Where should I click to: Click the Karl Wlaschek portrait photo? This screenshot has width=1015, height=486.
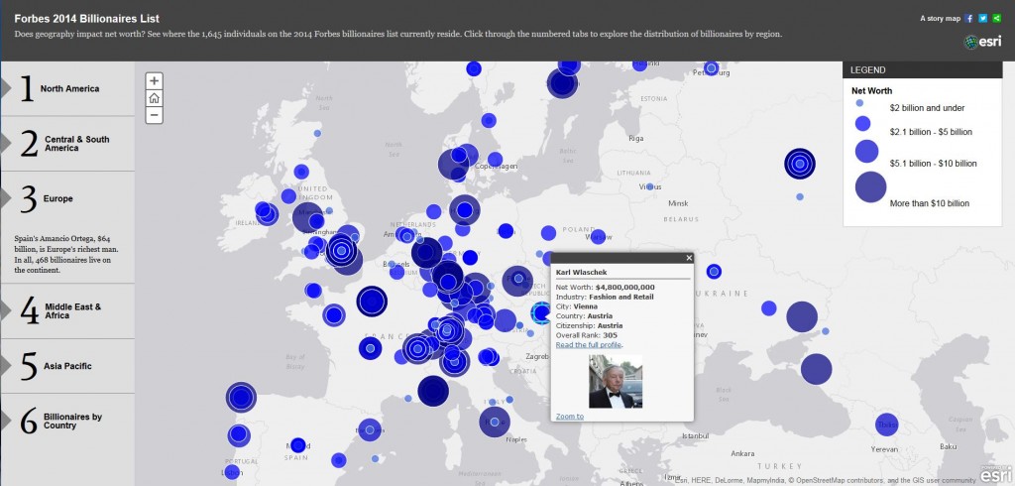(616, 381)
